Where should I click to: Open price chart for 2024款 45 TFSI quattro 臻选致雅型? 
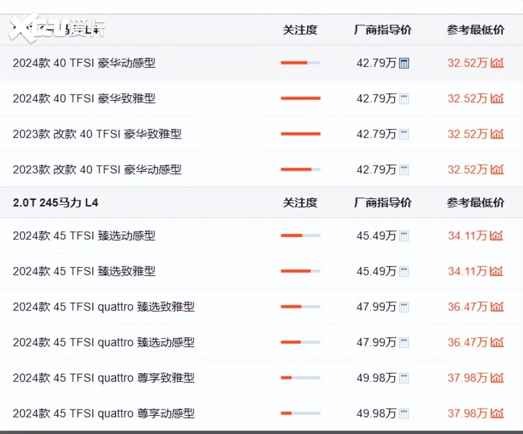coord(497,306)
